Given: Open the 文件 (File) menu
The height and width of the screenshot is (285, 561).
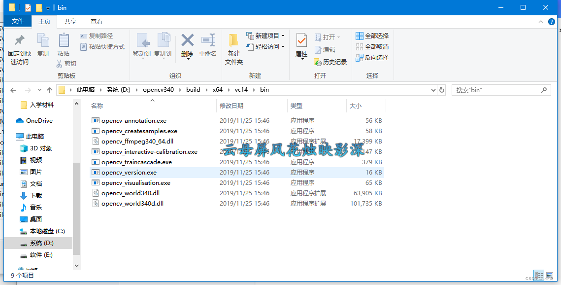Looking at the screenshot, I should coord(18,21).
